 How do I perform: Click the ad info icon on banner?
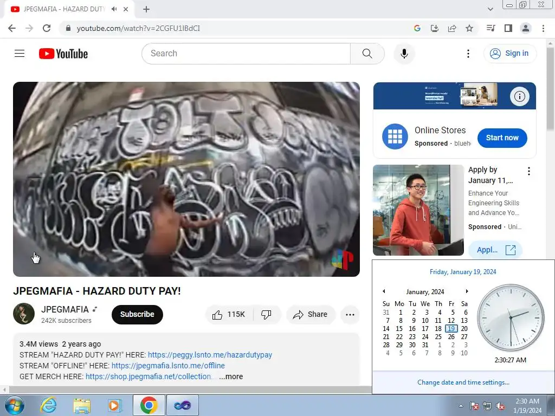tap(520, 96)
